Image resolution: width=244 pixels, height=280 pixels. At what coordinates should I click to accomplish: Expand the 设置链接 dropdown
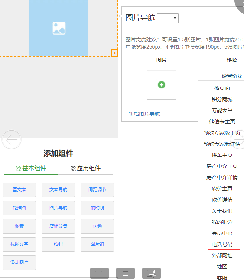tap(232, 76)
